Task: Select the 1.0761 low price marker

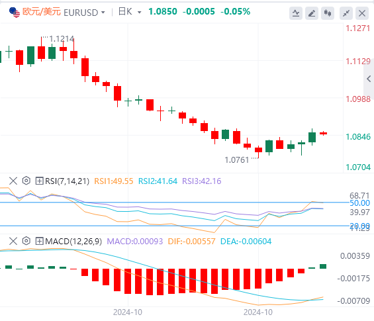Action: pyautogui.click(x=237, y=160)
